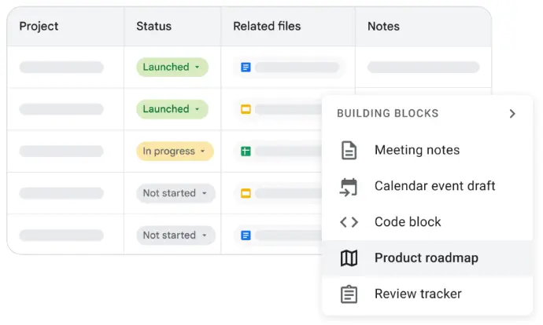
Task: Click the Project column header
Action: click(39, 27)
